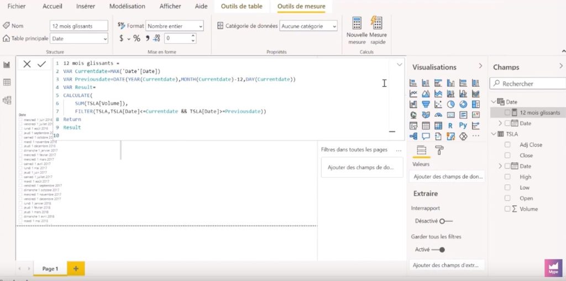Commit the formula with the checkmark icon
The height and width of the screenshot is (281, 566).
tap(42, 64)
